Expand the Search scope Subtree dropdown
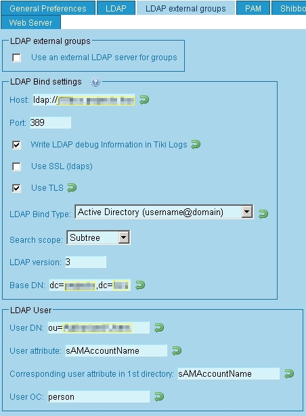The height and width of the screenshot is (416, 306). click(98, 237)
